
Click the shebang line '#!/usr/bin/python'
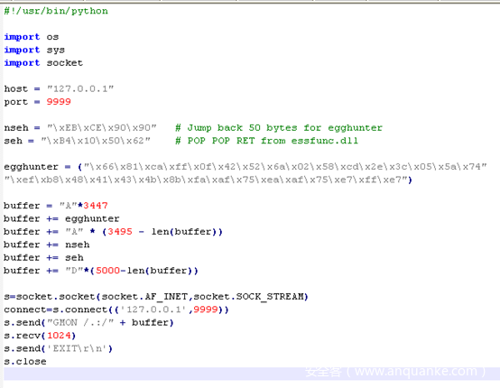coord(56,11)
